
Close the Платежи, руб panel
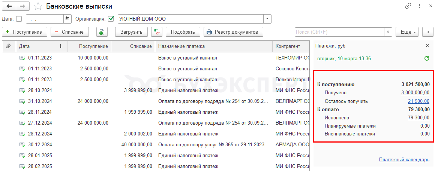tap(427, 46)
